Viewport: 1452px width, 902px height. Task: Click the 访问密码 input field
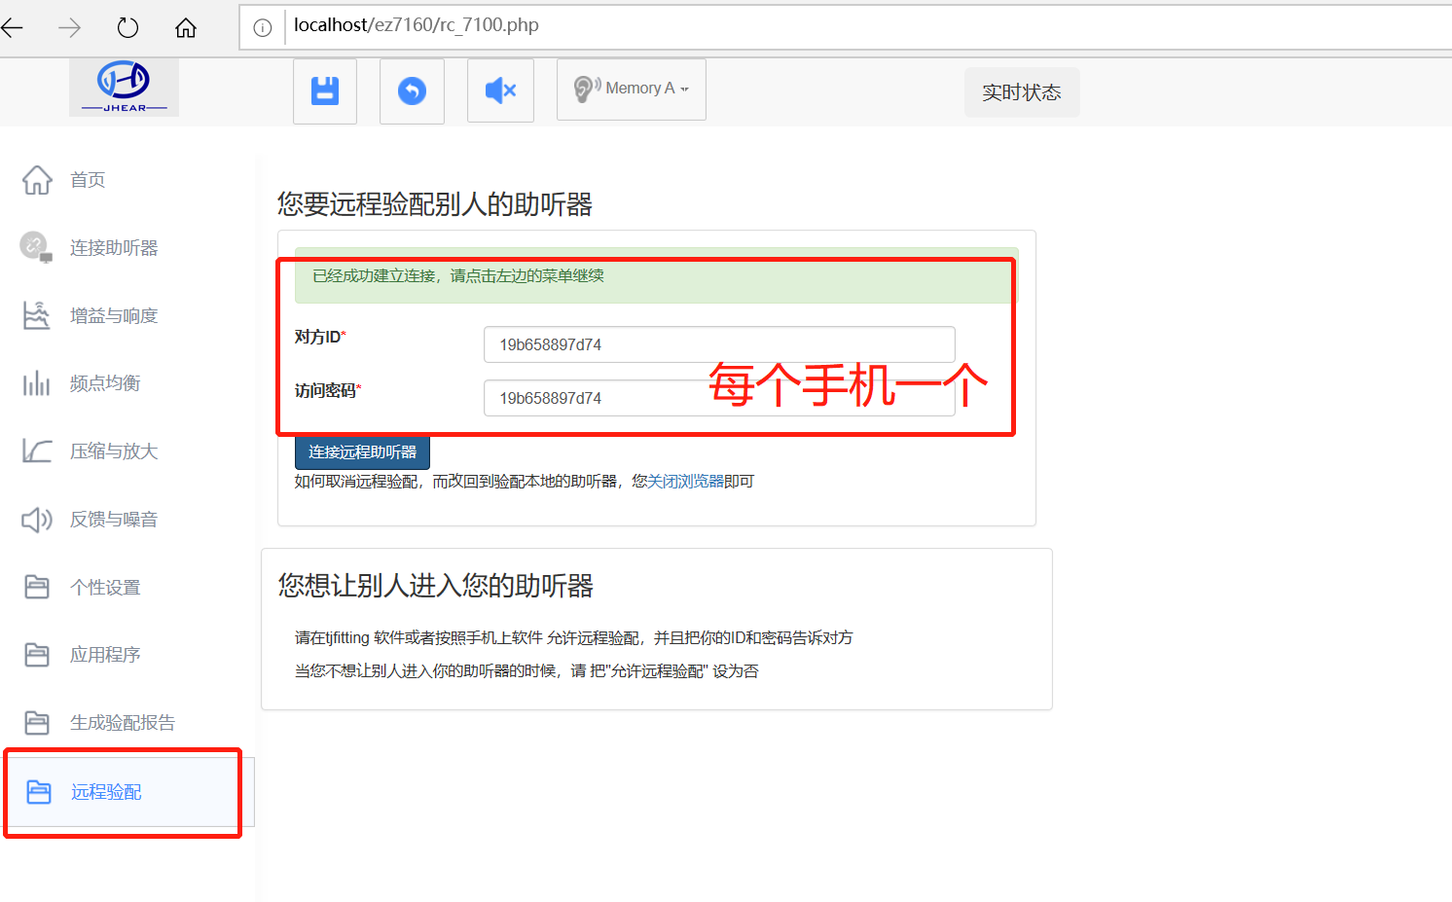[594, 398]
